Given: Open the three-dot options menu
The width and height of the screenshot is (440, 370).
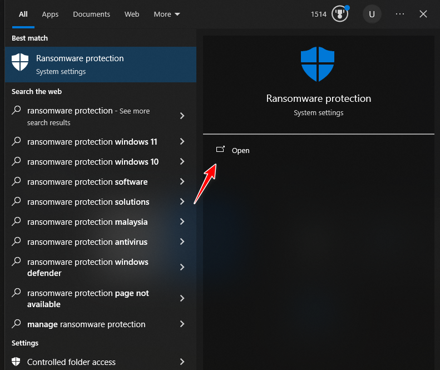Looking at the screenshot, I should click(400, 14).
